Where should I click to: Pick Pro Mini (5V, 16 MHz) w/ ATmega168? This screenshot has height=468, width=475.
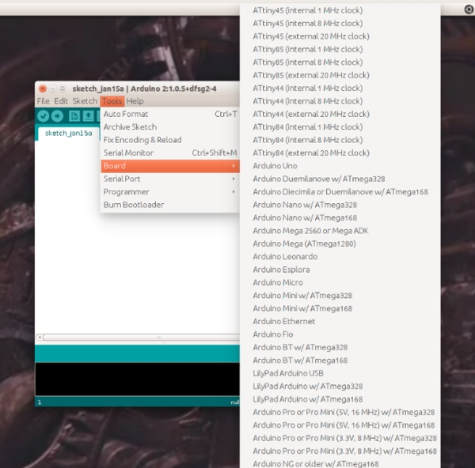click(340, 425)
